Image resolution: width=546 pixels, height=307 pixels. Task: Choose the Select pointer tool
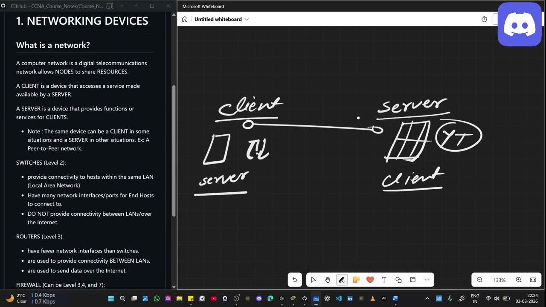tap(314, 280)
